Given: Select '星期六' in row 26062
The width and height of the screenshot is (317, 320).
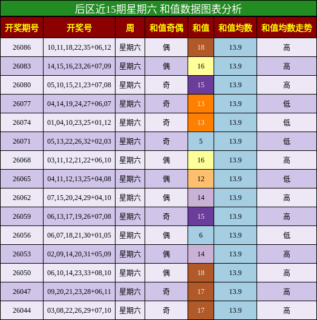Looking at the screenshot, I should pyautogui.click(x=130, y=198).
